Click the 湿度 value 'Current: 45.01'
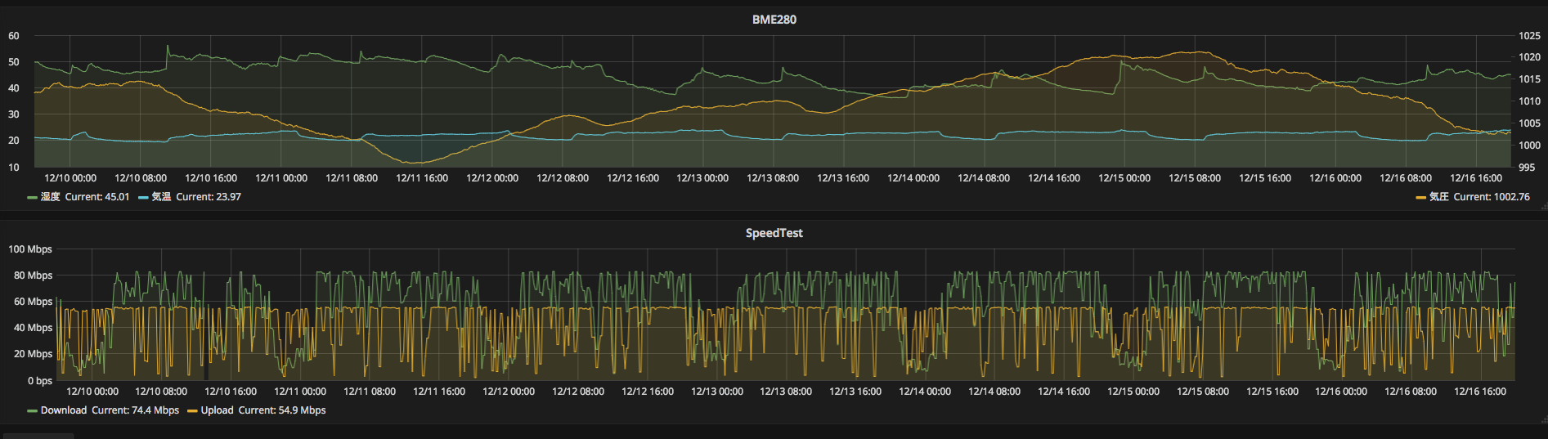 click(97, 197)
